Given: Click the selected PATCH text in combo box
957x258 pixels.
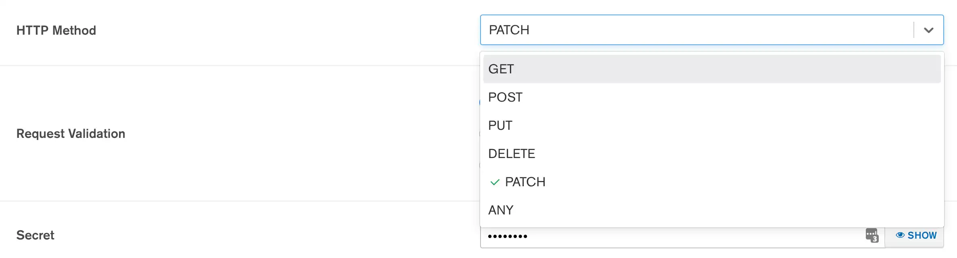Looking at the screenshot, I should click(x=509, y=30).
